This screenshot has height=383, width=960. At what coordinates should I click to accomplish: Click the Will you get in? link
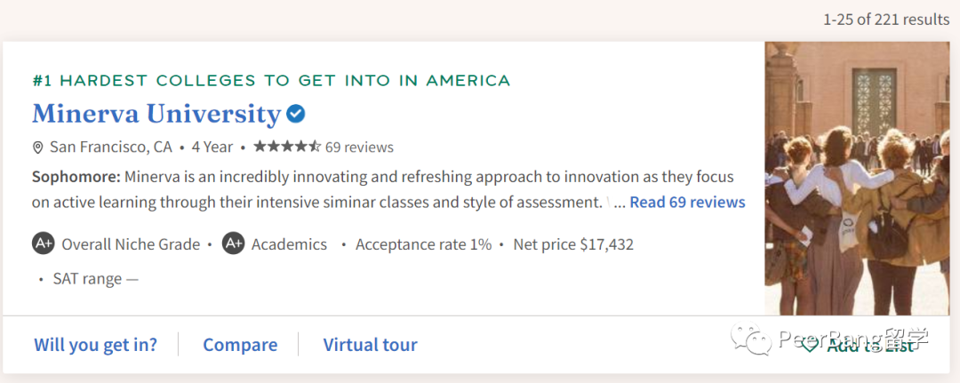tap(95, 345)
